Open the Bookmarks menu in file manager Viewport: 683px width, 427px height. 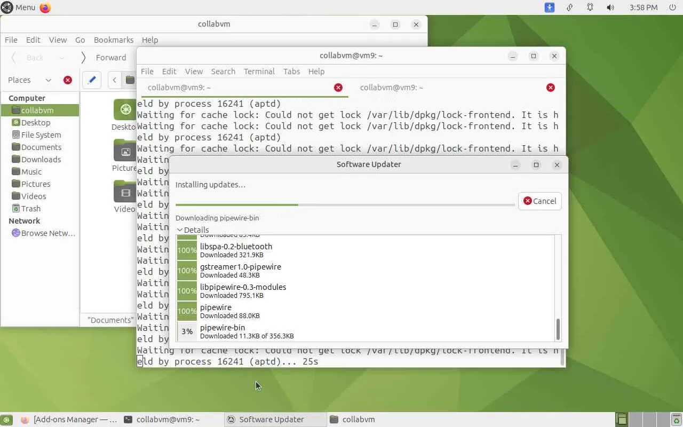tap(114, 40)
